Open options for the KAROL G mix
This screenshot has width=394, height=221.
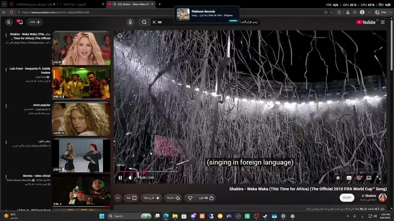(6, 143)
